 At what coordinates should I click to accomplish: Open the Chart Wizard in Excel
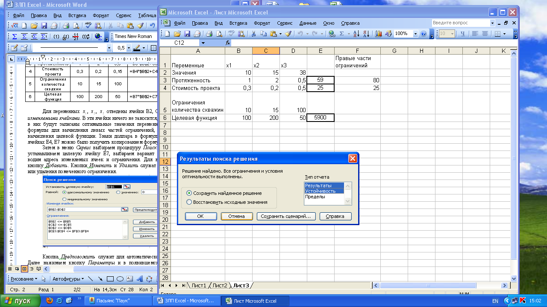click(x=379, y=34)
